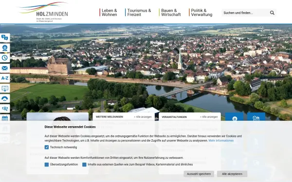Click the Veranstaltungen heading

174,117
